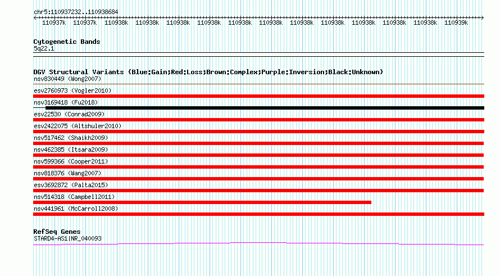Click the magenta STARD4-AS1 gene line
Screen dimensions: 500x276
tap(258, 244)
